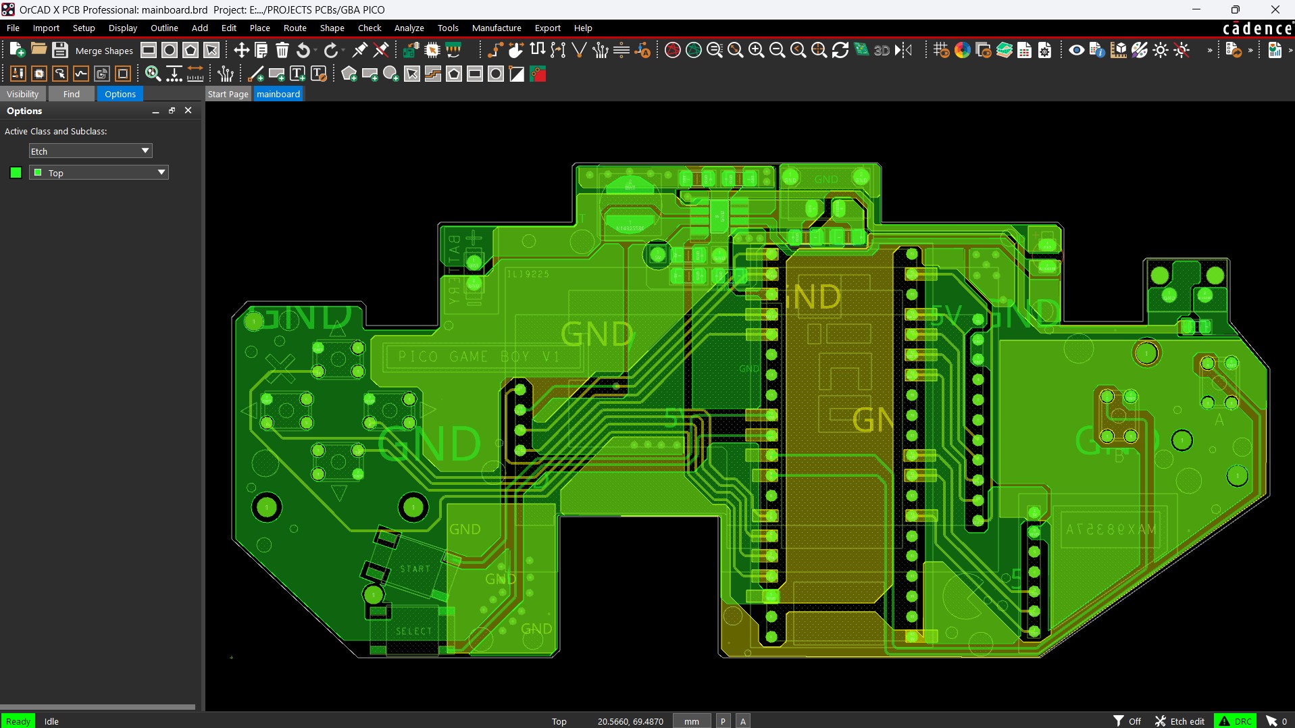Viewport: 1295px width, 728px height.
Task: Switch to the Visibility panel tab
Action: (x=23, y=94)
